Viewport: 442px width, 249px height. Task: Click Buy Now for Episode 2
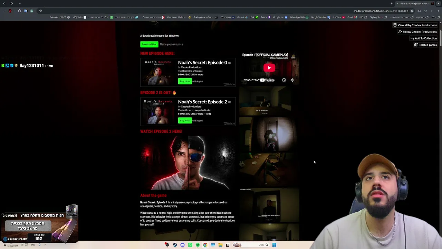(185, 120)
